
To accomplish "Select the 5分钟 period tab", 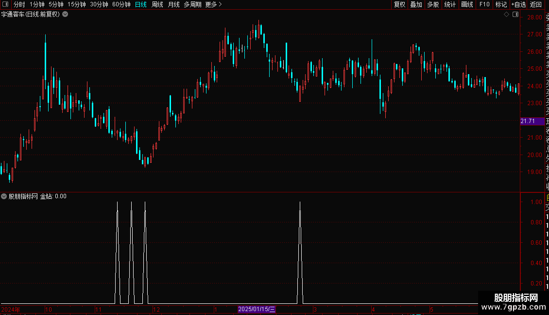I will pyautogui.click(x=56, y=4).
